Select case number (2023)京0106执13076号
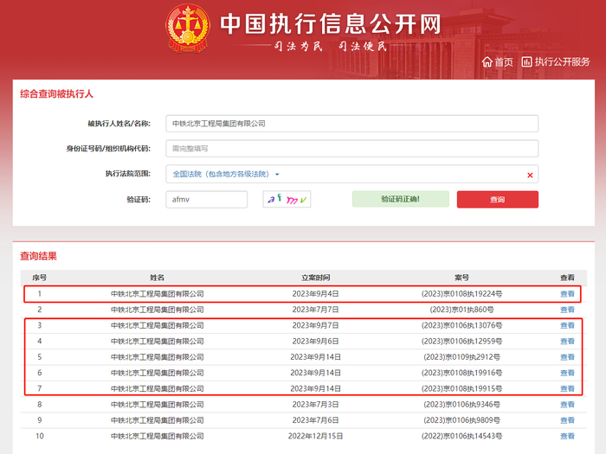606x454 pixels. coord(461,325)
